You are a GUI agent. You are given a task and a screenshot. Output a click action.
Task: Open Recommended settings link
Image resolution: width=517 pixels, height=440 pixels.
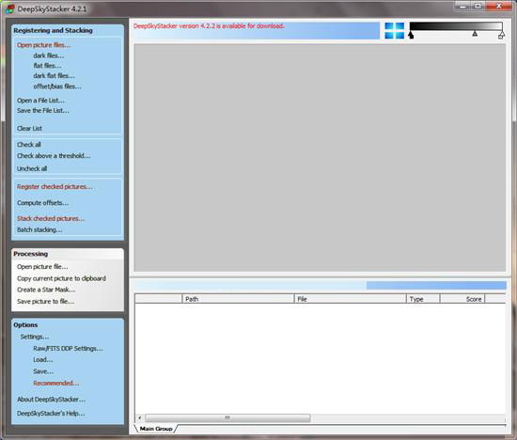point(56,383)
